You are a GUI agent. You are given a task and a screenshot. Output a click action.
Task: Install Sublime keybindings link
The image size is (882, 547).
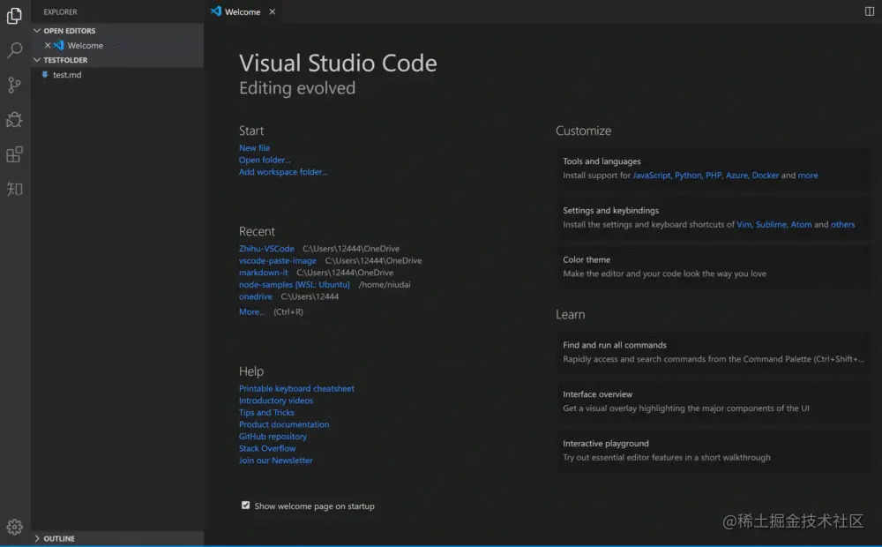click(771, 225)
